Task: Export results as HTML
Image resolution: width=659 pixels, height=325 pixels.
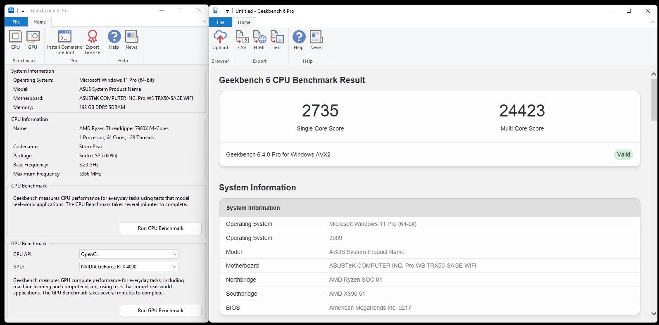Action: (x=259, y=40)
